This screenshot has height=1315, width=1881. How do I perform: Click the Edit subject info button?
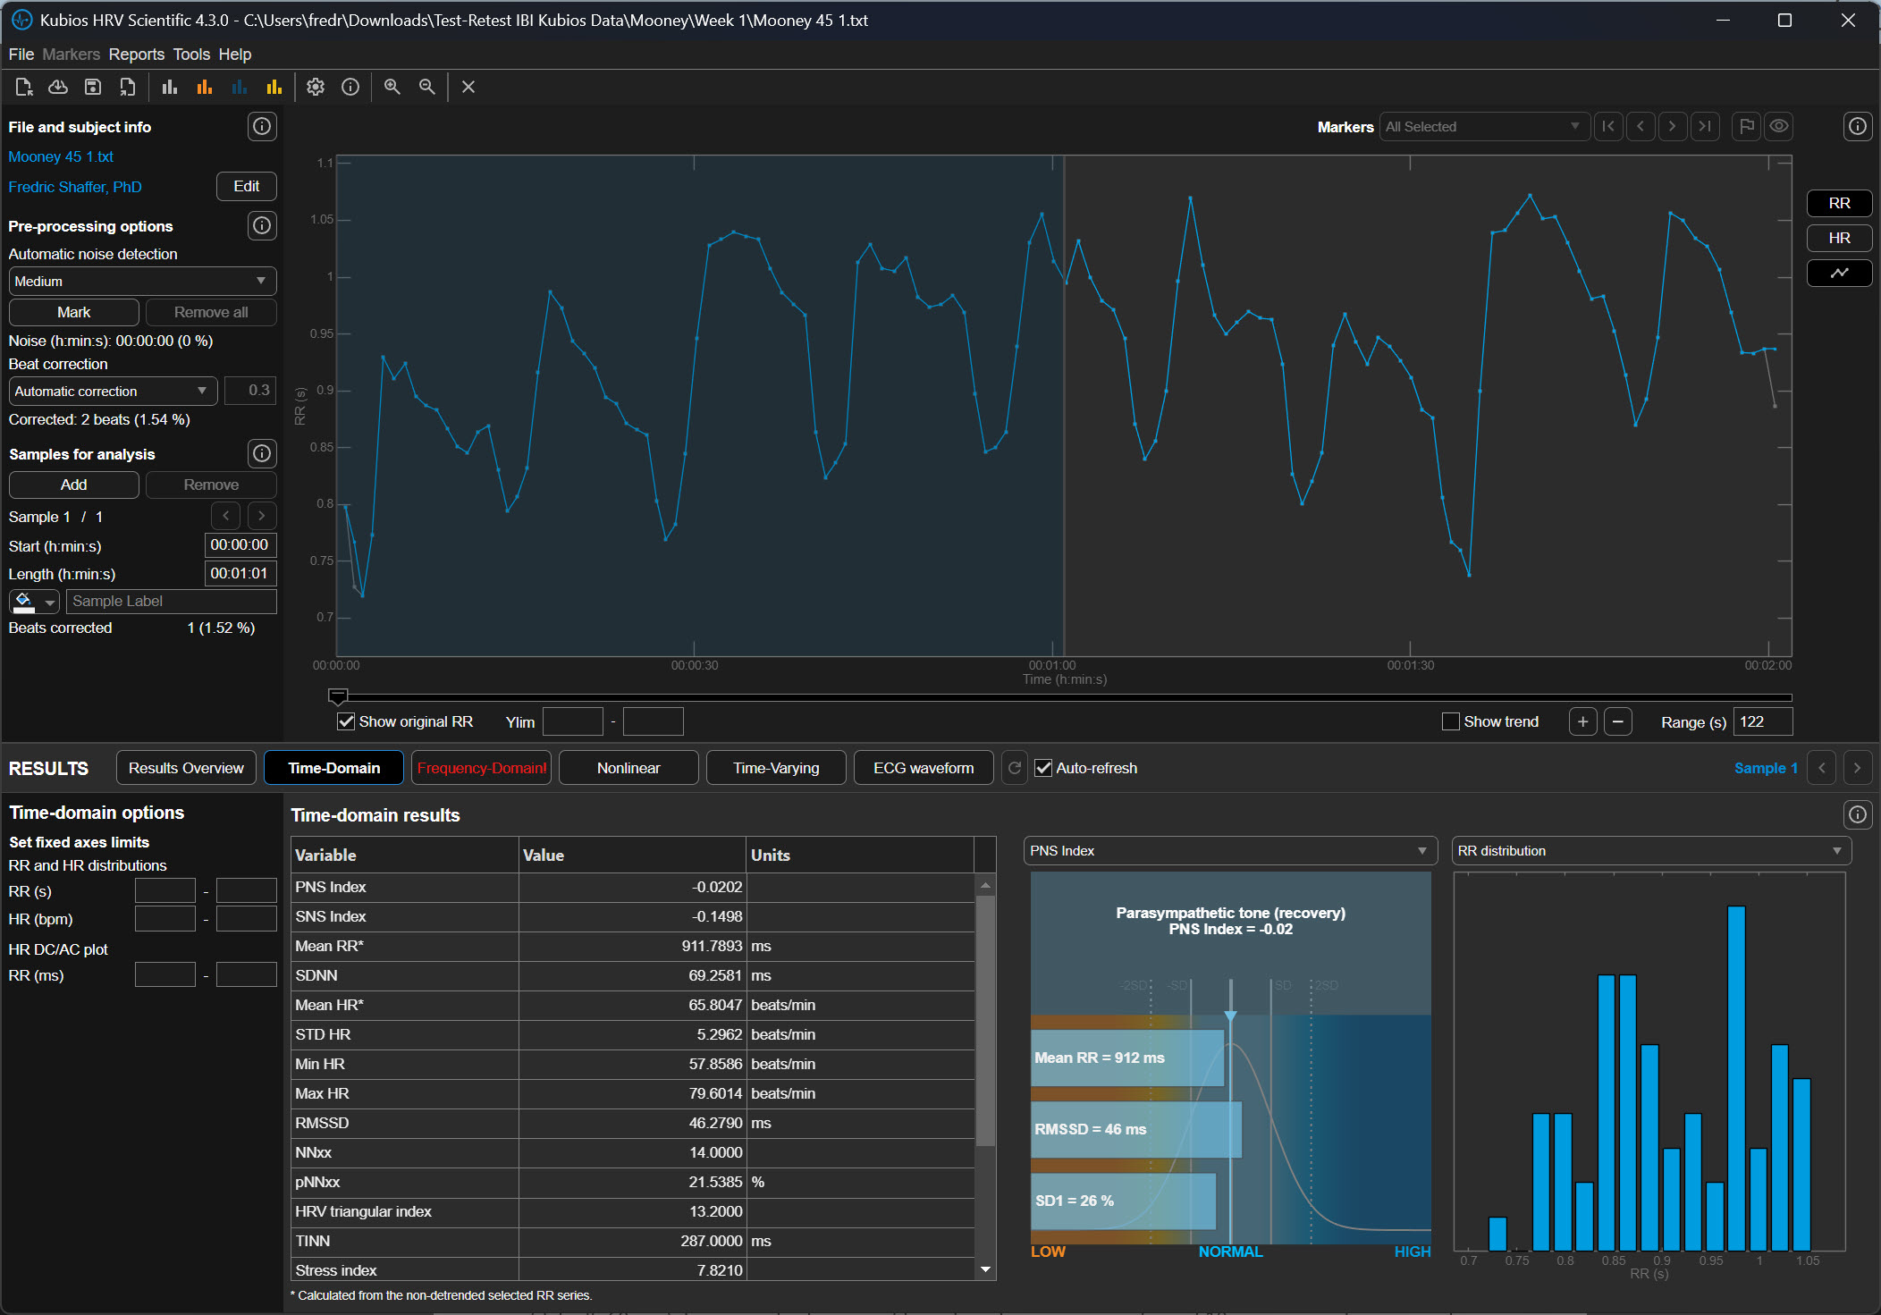246,186
